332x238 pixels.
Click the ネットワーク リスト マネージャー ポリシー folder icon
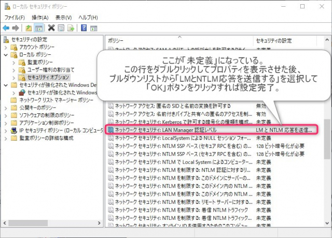point(14,100)
